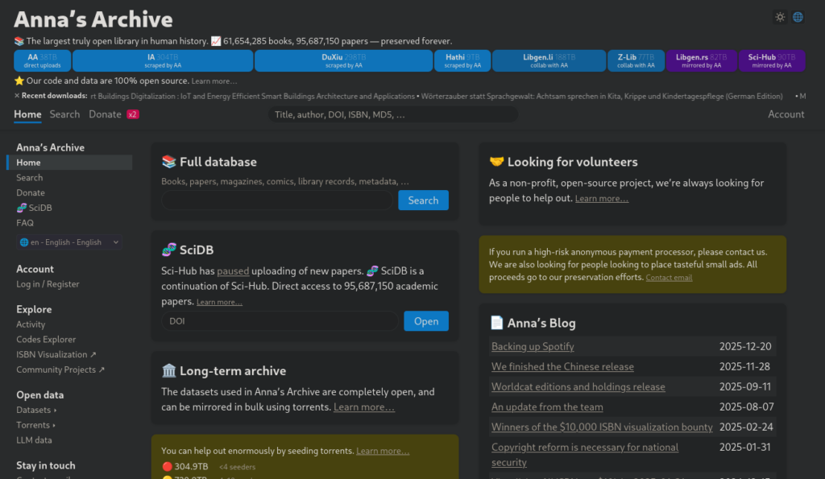The image size is (825, 479).
Task: Open the Home tab in the top navigation
Action: click(27, 114)
